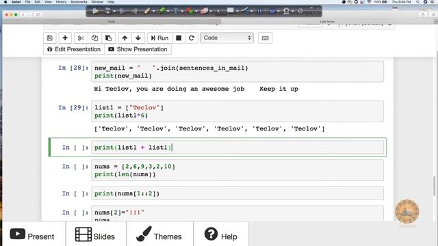
Task: Toggle the Safari sidebar icon
Action: [x=38, y=14]
